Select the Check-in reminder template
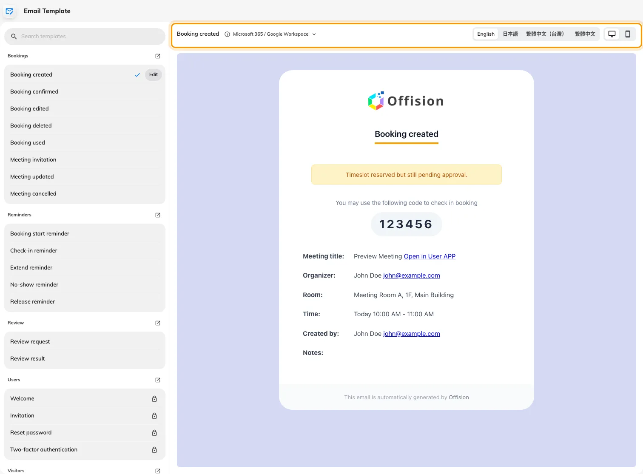The image size is (643, 474). [x=85, y=251]
